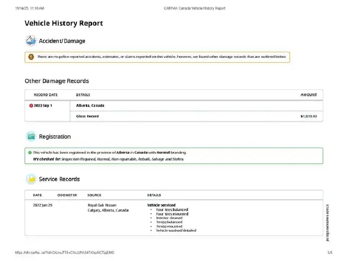
Task: Click the Vehicle serviced details heading
Action: (161, 205)
